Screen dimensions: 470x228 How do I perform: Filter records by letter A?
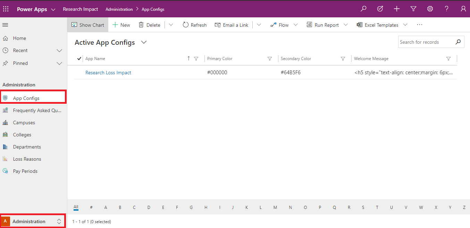[x=106, y=208]
